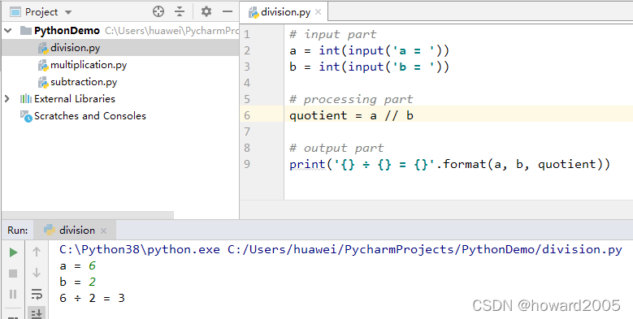Close the division run tab

coord(104,231)
